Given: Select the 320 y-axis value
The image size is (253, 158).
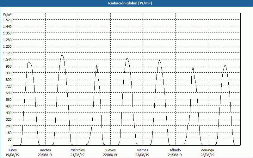Looking at the screenshot, I should (x=9, y=119).
